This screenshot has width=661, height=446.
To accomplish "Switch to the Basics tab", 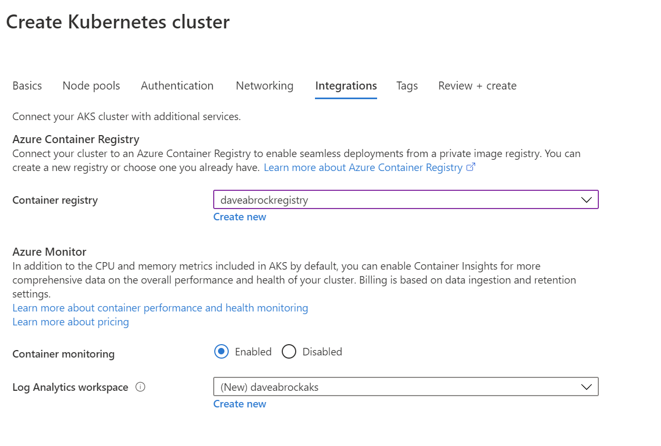I will tap(27, 86).
